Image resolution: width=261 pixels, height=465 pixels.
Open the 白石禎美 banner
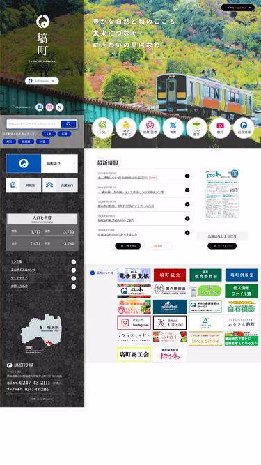point(242,307)
